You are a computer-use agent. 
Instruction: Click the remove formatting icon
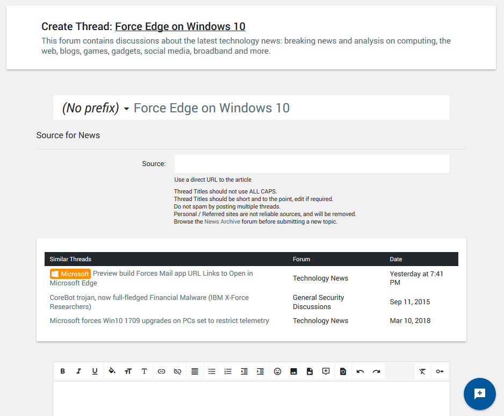[422, 371]
